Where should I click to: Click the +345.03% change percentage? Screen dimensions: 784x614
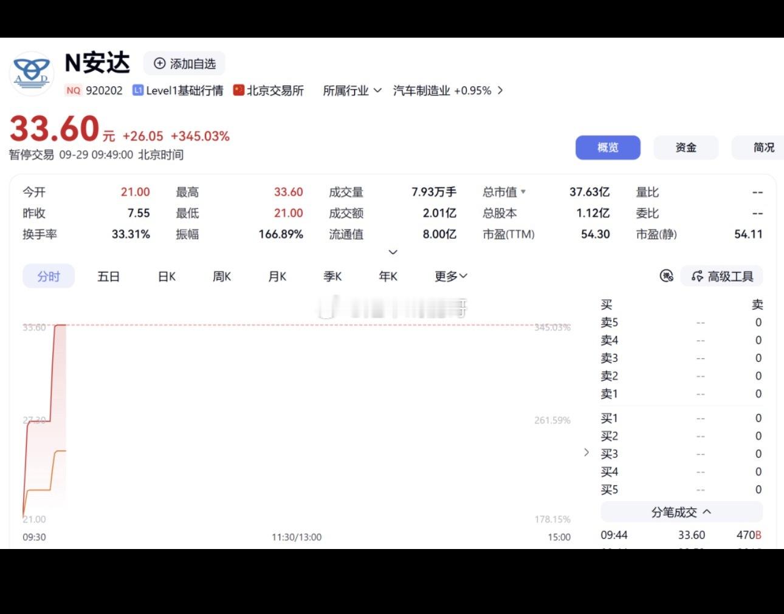200,136
